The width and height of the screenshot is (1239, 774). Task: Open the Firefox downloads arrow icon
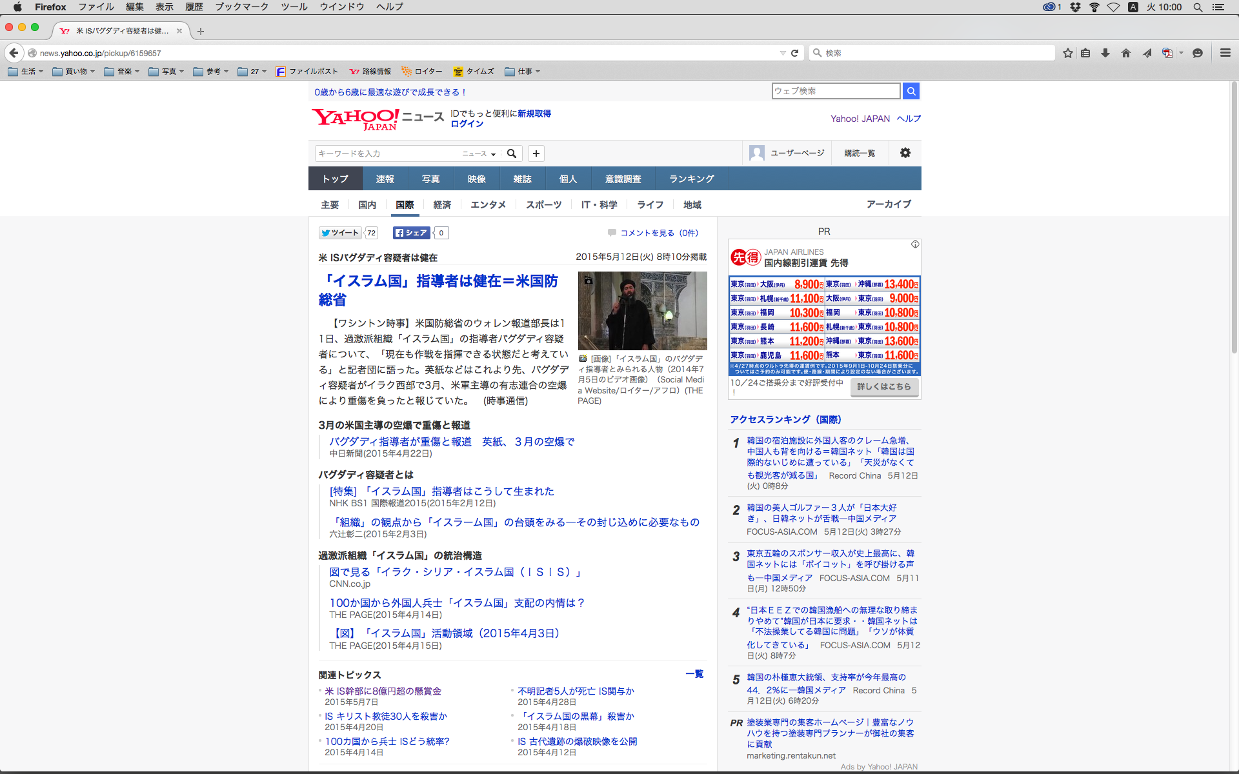point(1105,53)
